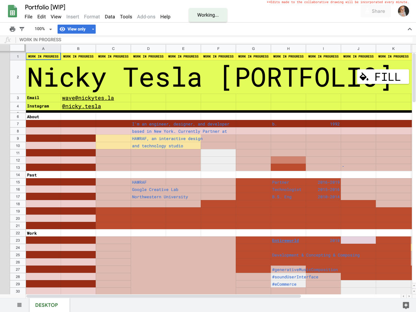Click the select-all corner box

point(18,49)
